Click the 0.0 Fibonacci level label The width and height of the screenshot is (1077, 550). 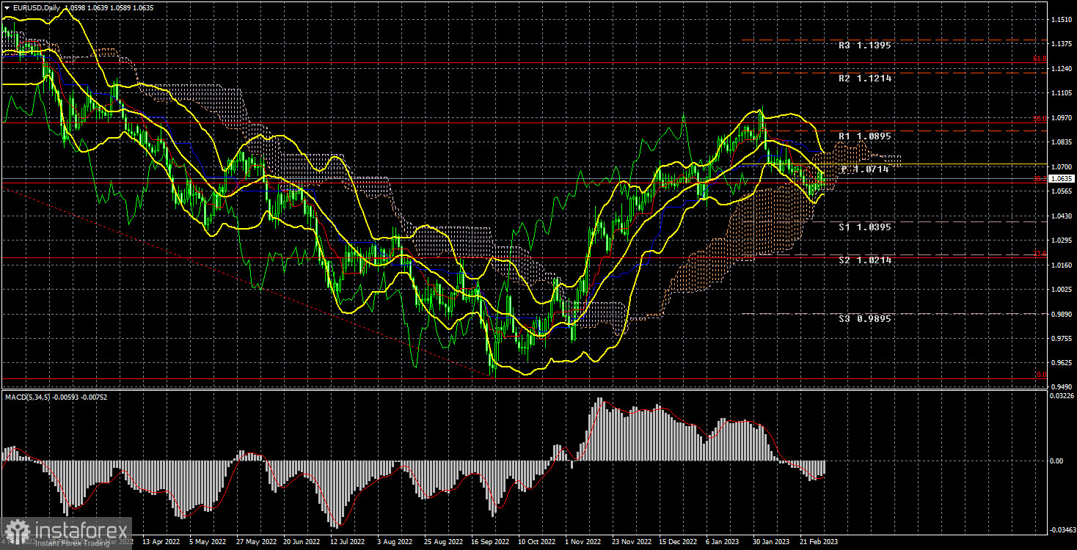pos(1041,375)
